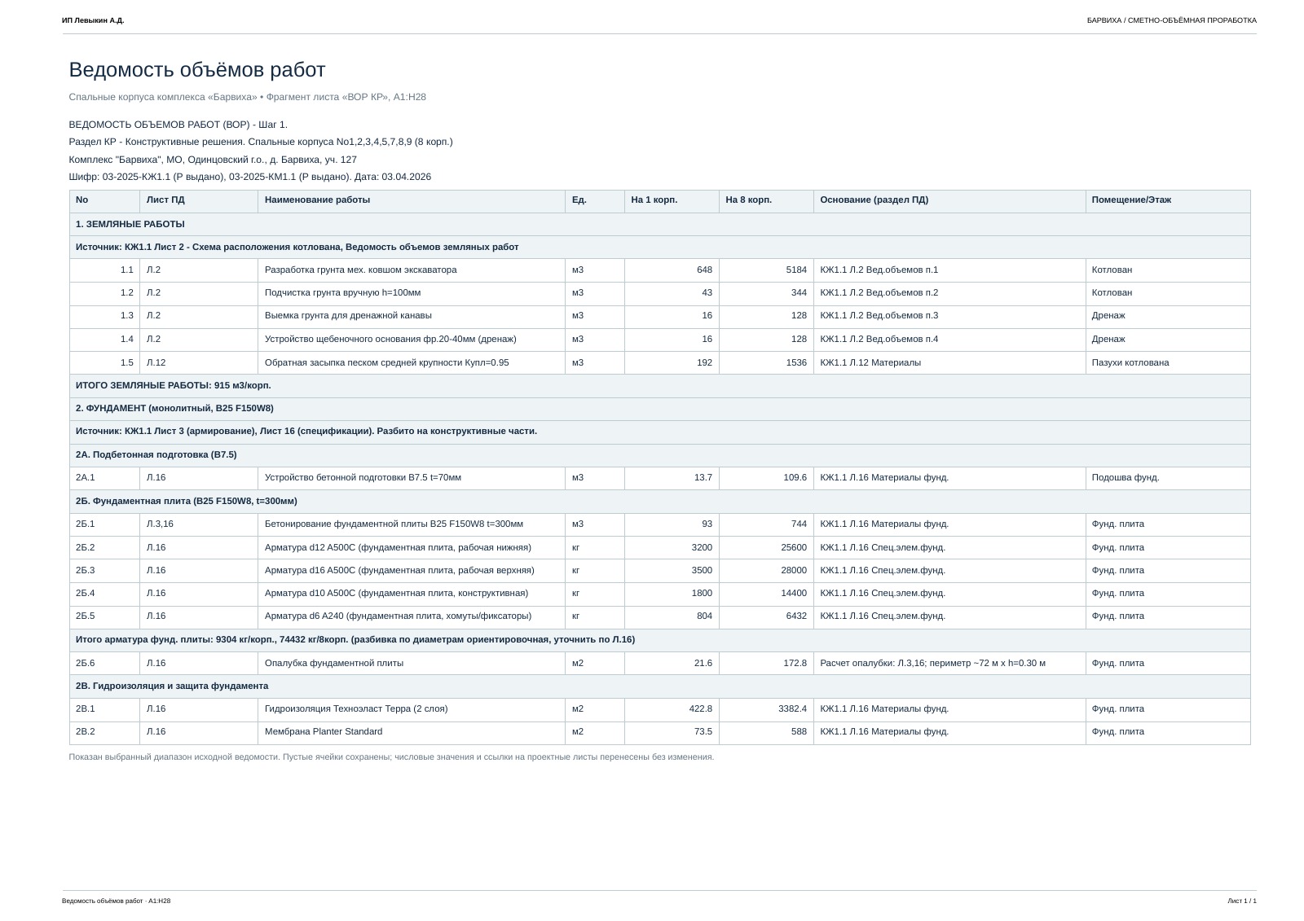Click cell 'Подошва фунд.'
Screen dimensions: 1304x921
(x=1168, y=478)
